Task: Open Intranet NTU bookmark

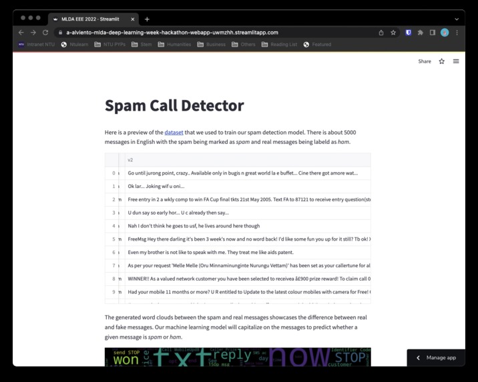Action: 37,45
